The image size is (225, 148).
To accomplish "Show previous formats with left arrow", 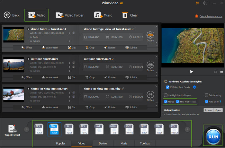I will tap(27, 129).
